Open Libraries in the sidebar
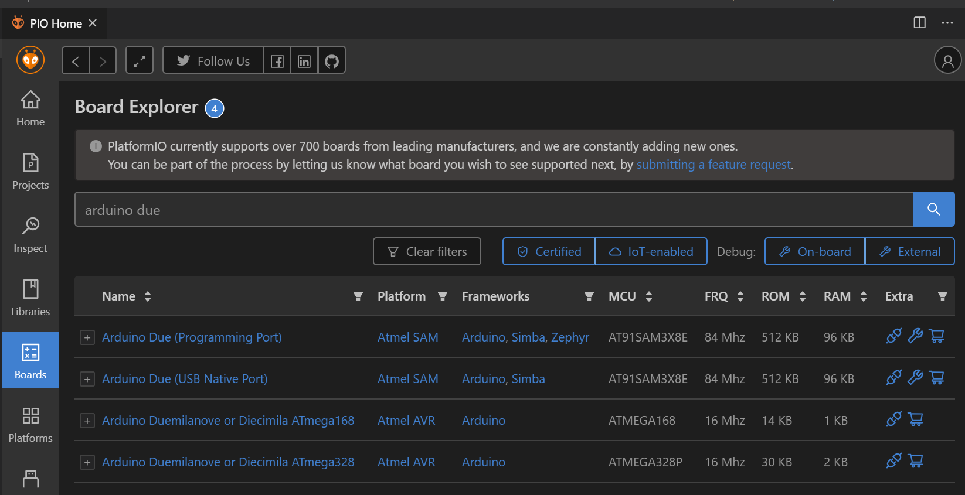 click(30, 298)
